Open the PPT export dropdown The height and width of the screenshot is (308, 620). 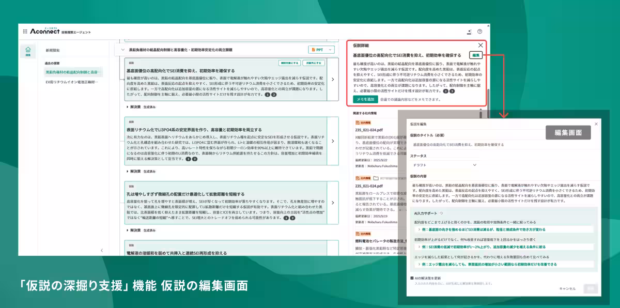321,50
